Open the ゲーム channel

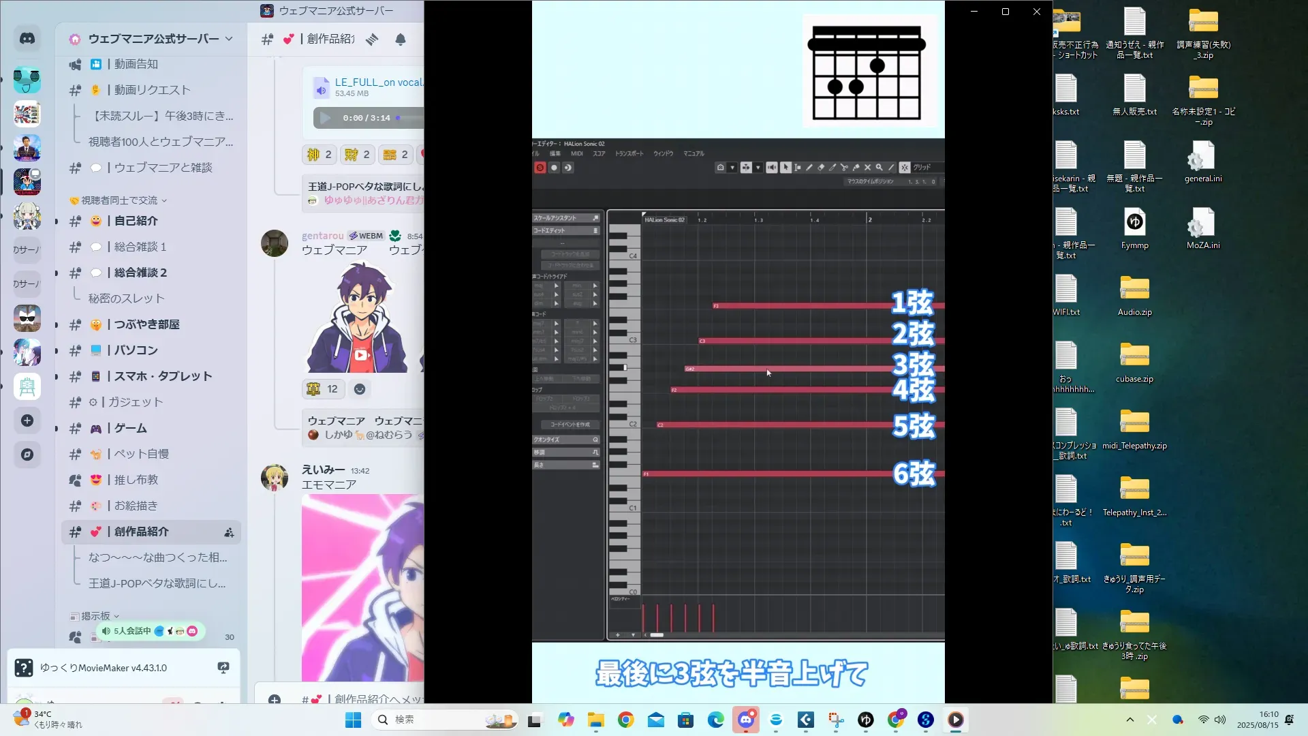tap(130, 428)
